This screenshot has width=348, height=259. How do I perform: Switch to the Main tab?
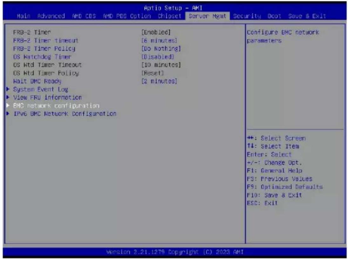(24, 16)
